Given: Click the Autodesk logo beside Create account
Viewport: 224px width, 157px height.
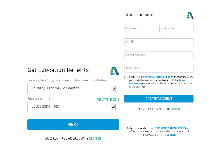Looking at the screenshot, I should tap(190, 15).
